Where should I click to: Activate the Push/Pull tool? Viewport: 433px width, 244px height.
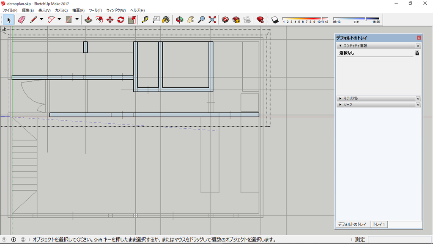[x=88, y=19]
